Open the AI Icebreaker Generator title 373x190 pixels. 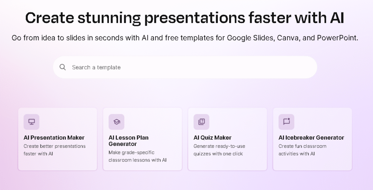[x=311, y=137]
